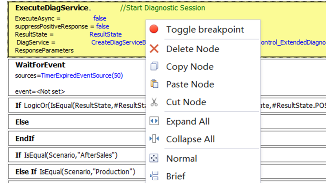Click the Cut Node scissors icon

click(154, 102)
